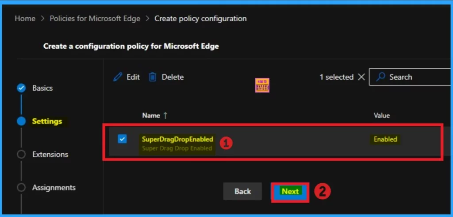453x217 pixels.
Task: Click Create policy configuration breadcrumb
Action: point(200,19)
